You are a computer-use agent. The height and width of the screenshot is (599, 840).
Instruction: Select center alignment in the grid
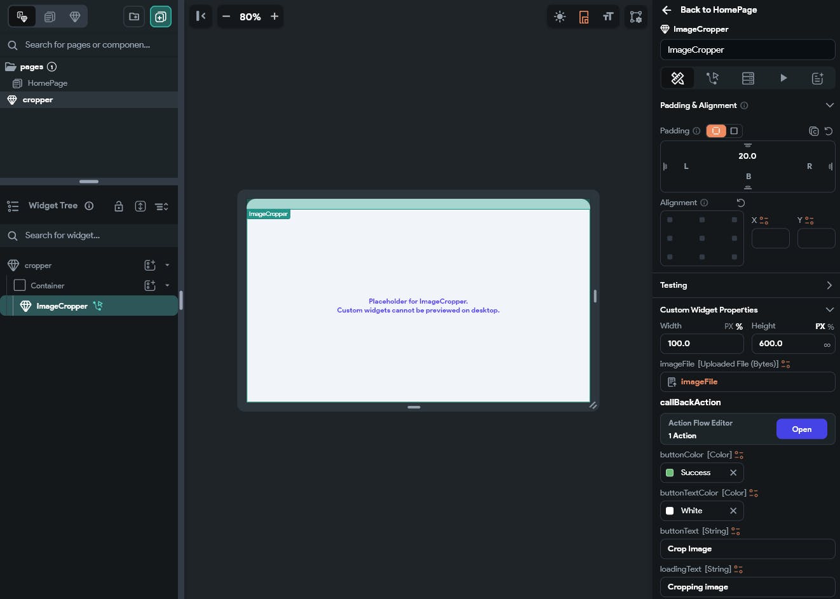[702, 238]
